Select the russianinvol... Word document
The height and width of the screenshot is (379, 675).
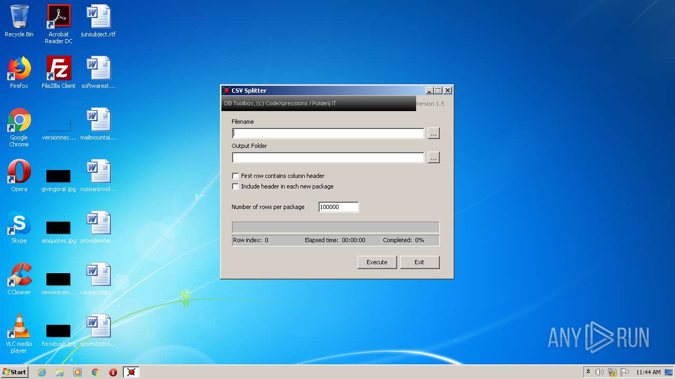tap(98, 176)
